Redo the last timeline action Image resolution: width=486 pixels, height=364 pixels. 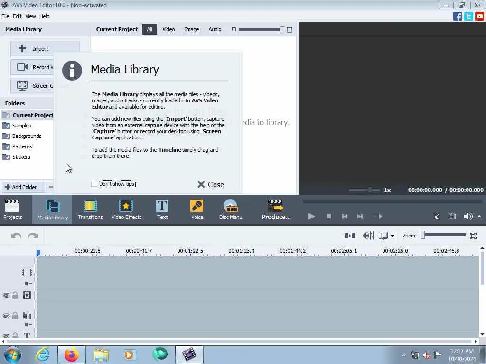click(33, 236)
